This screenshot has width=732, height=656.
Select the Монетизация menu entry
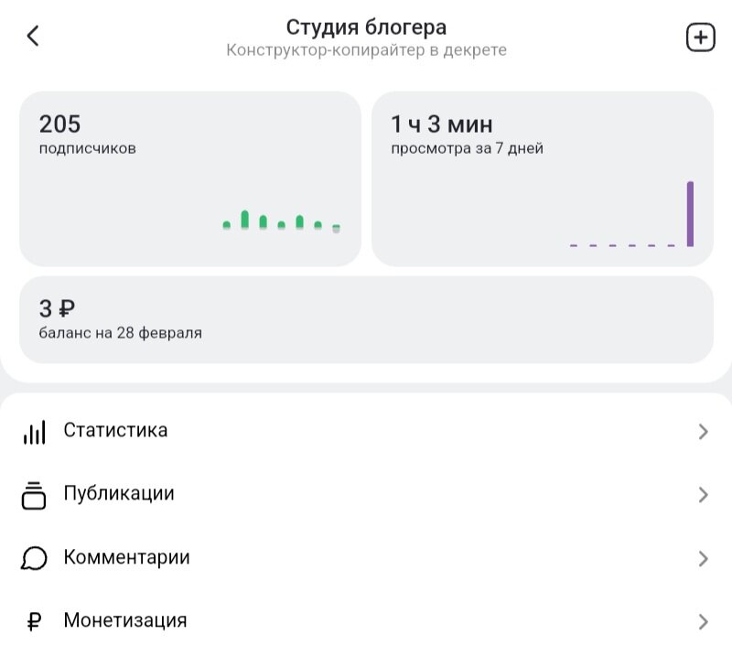pyautogui.click(x=124, y=620)
